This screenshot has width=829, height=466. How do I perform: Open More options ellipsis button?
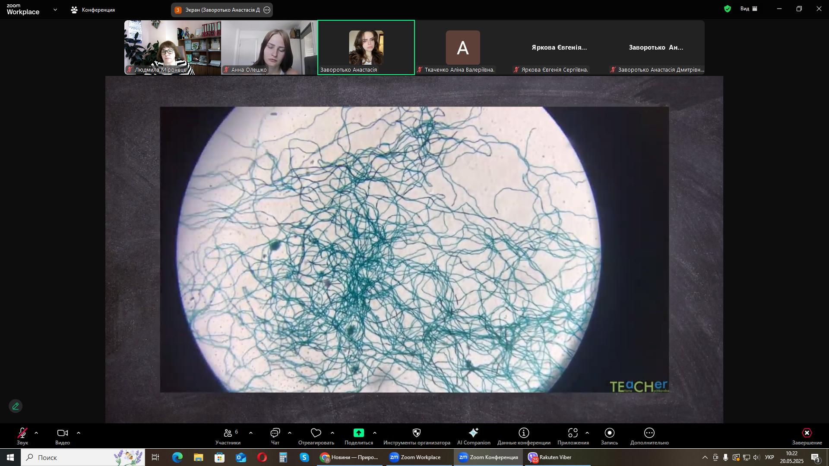coord(649,433)
